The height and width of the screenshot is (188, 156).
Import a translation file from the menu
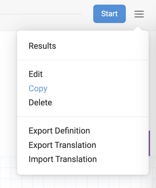tap(63, 159)
